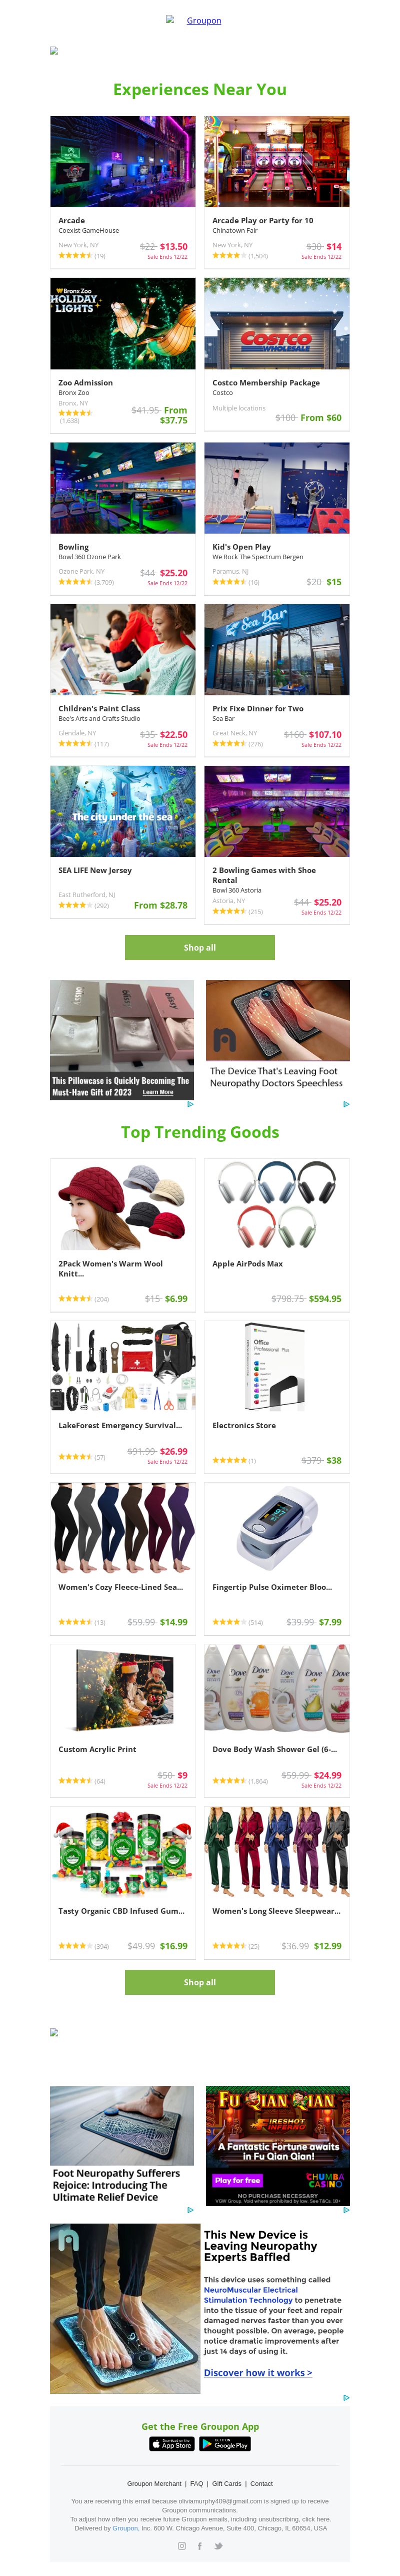Viewport: 400px width, 2576px height.
Task: Open the Groupon Merchant footer link
Action: pyautogui.click(x=154, y=2483)
